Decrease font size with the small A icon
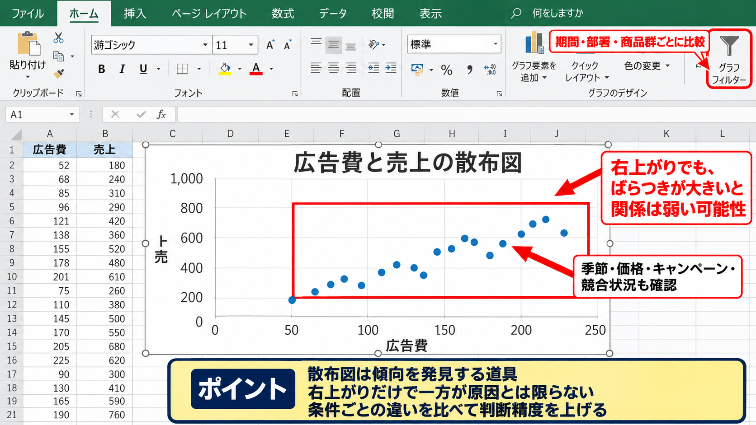 coord(287,45)
